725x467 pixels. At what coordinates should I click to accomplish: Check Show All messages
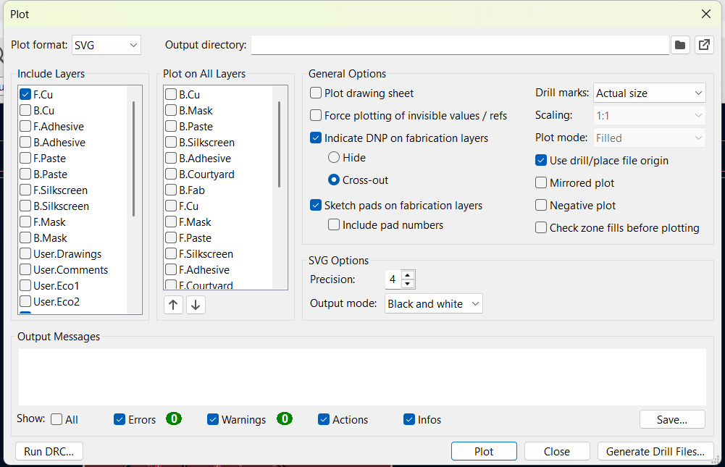56,419
